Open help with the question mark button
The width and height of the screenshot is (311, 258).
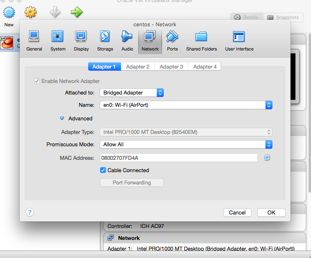[30, 212]
